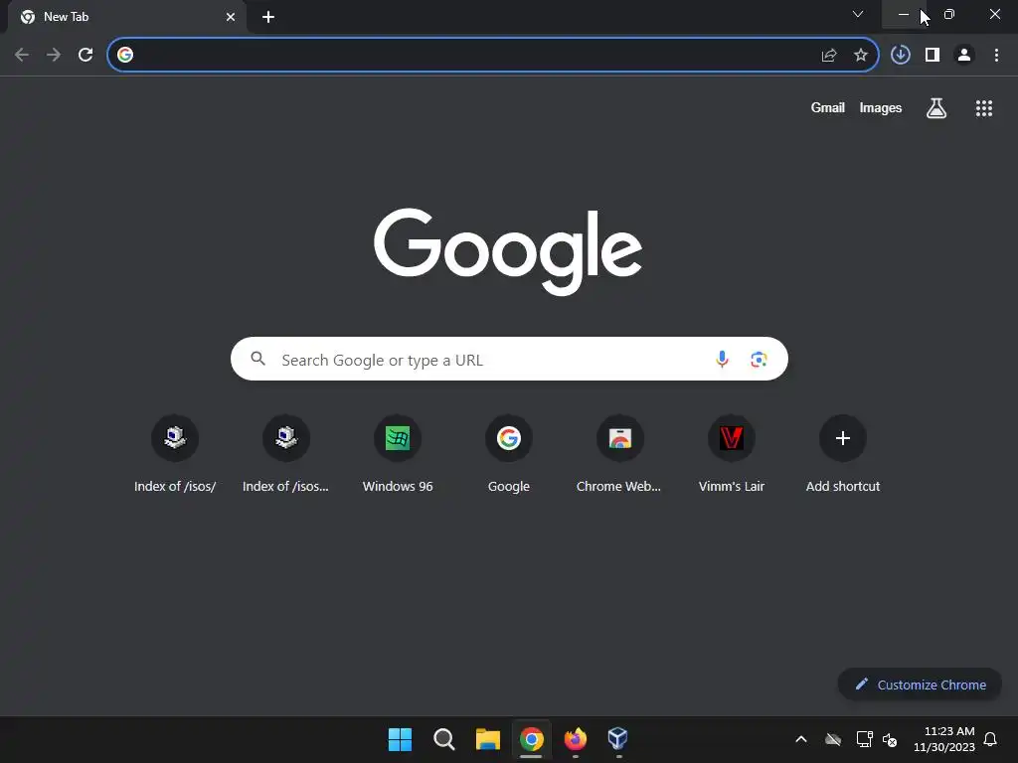This screenshot has height=763, width=1018.
Task: Select the New Tab tab
Action: coord(126,17)
